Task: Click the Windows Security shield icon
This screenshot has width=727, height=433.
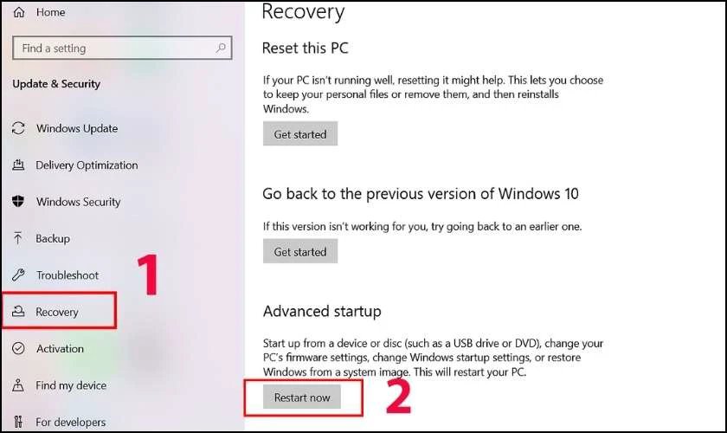Action: point(18,202)
